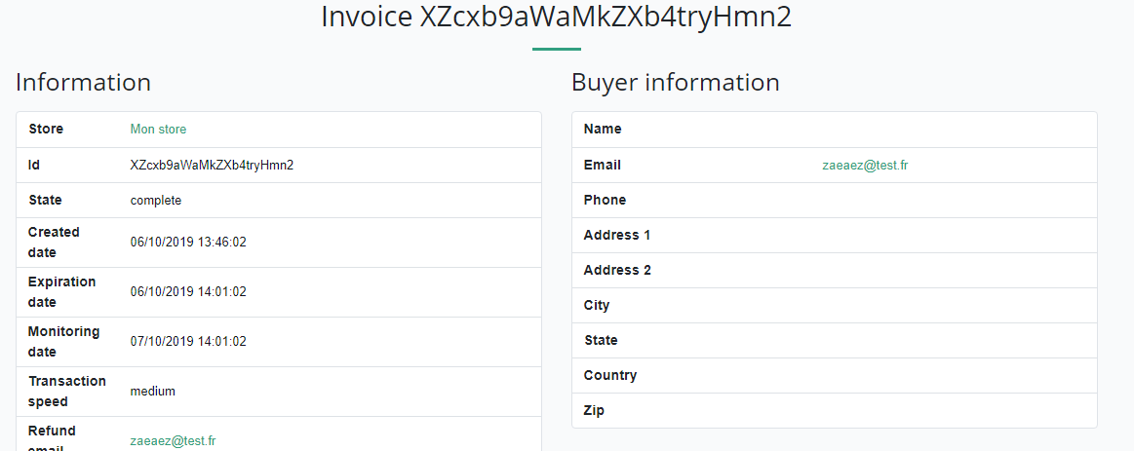Click the Invoice XZcxb9aWaMkZXb4tryHmn2 heading

(x=556, y=19)
